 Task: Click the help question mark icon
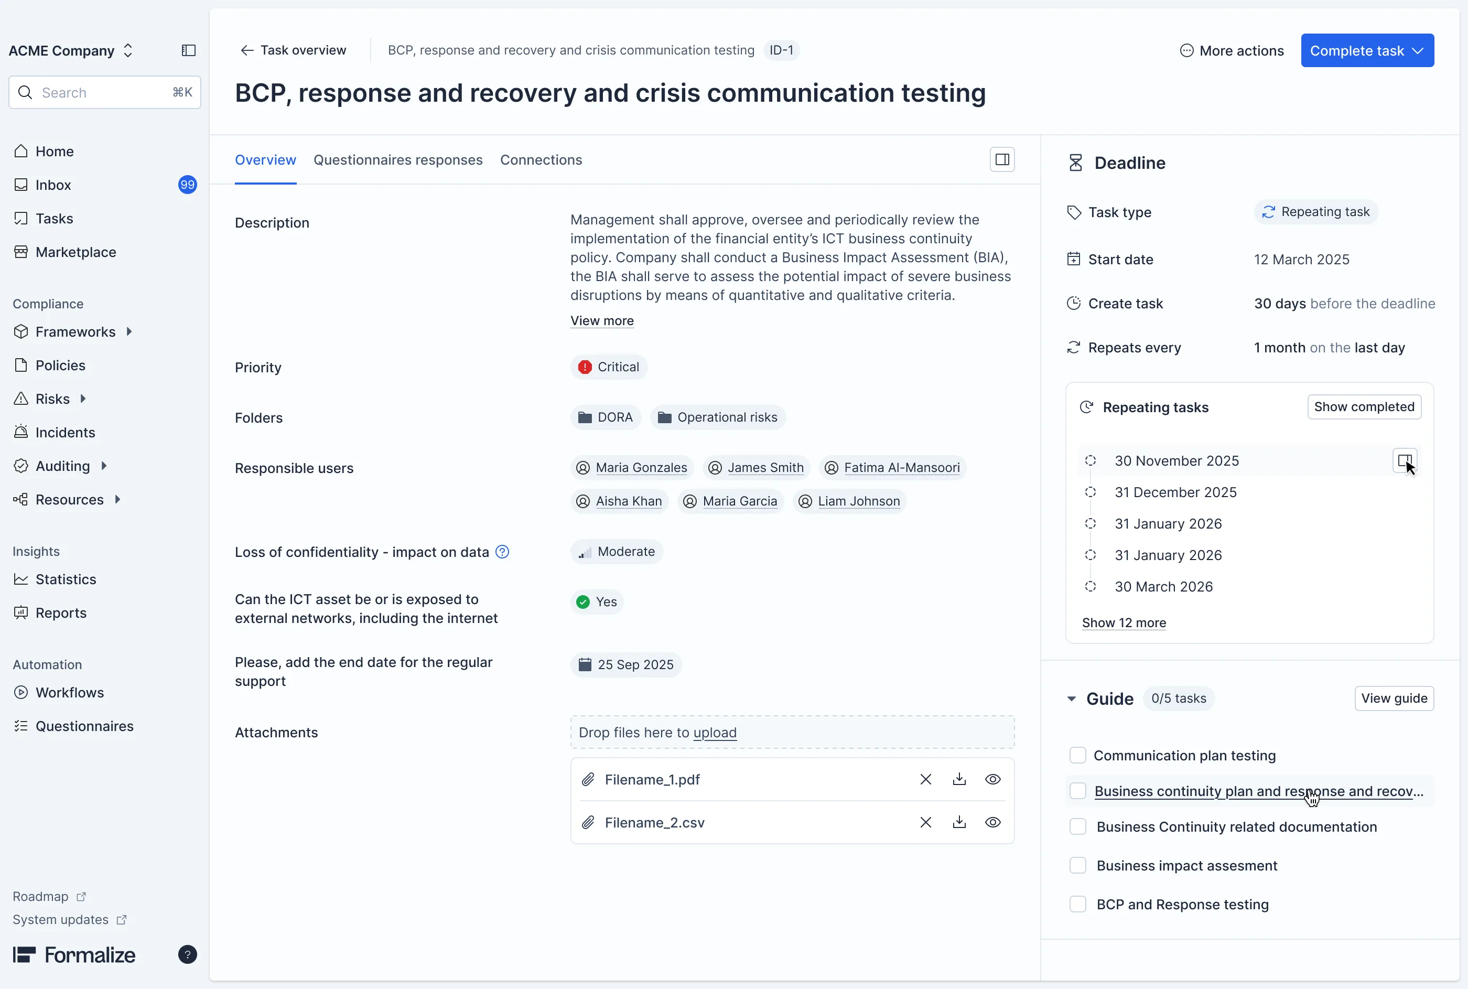tap(187, 954)
